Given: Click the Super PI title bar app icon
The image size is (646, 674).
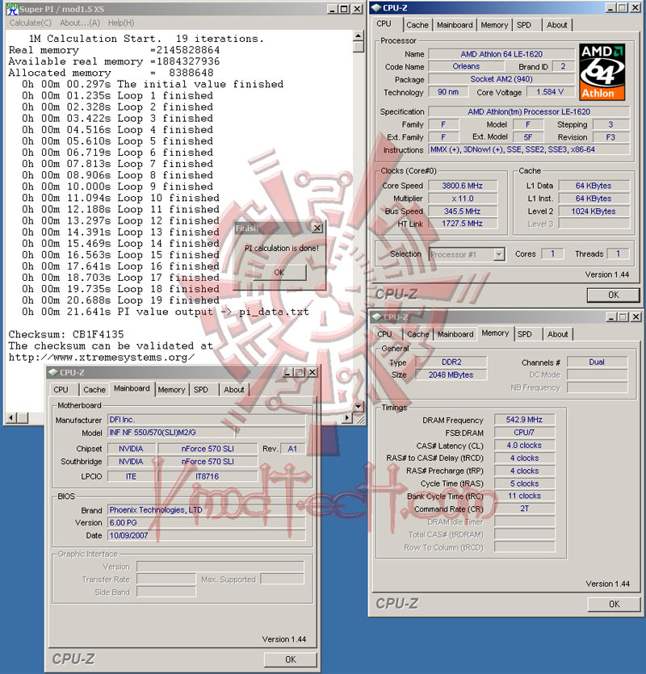Looking at the screenshot, I should pos(12,9).
